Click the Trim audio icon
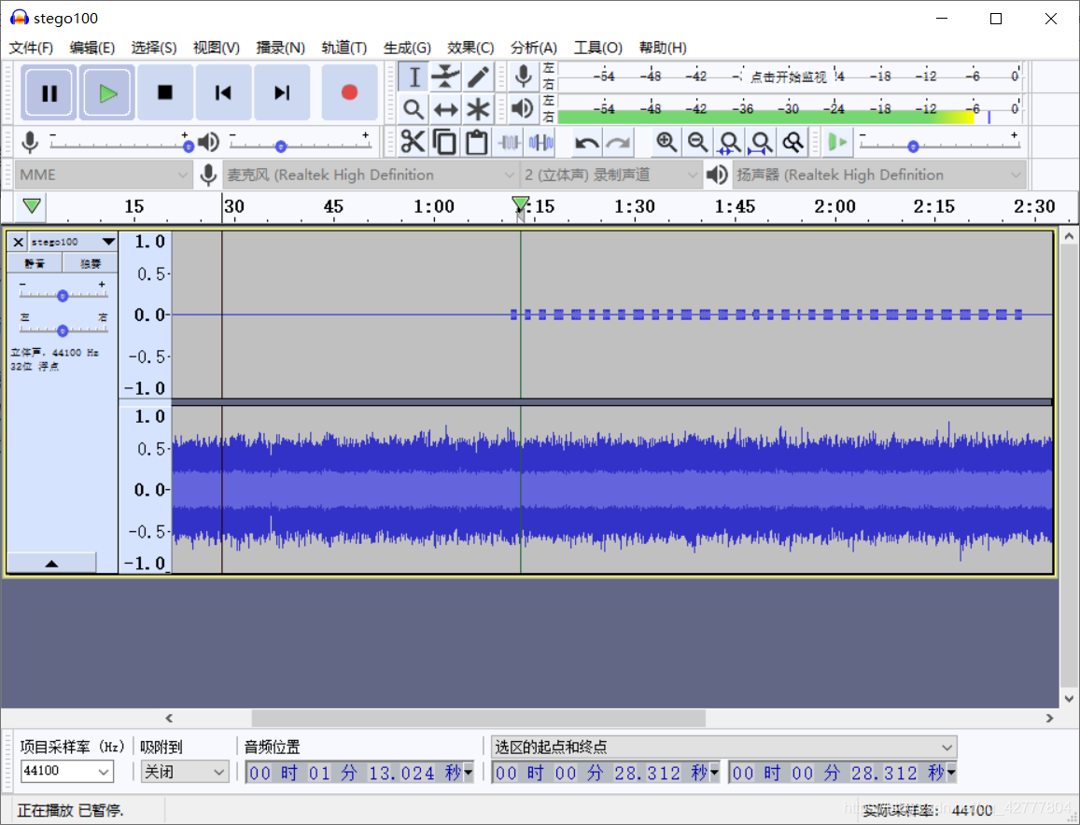Viewport: 1080px width, 825px height. (509, 143)
